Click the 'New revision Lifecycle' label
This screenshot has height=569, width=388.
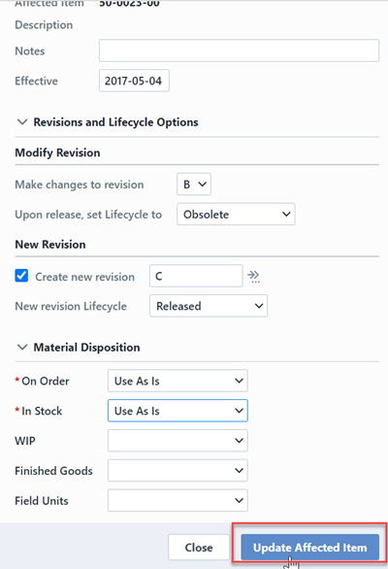pos(71,306)
